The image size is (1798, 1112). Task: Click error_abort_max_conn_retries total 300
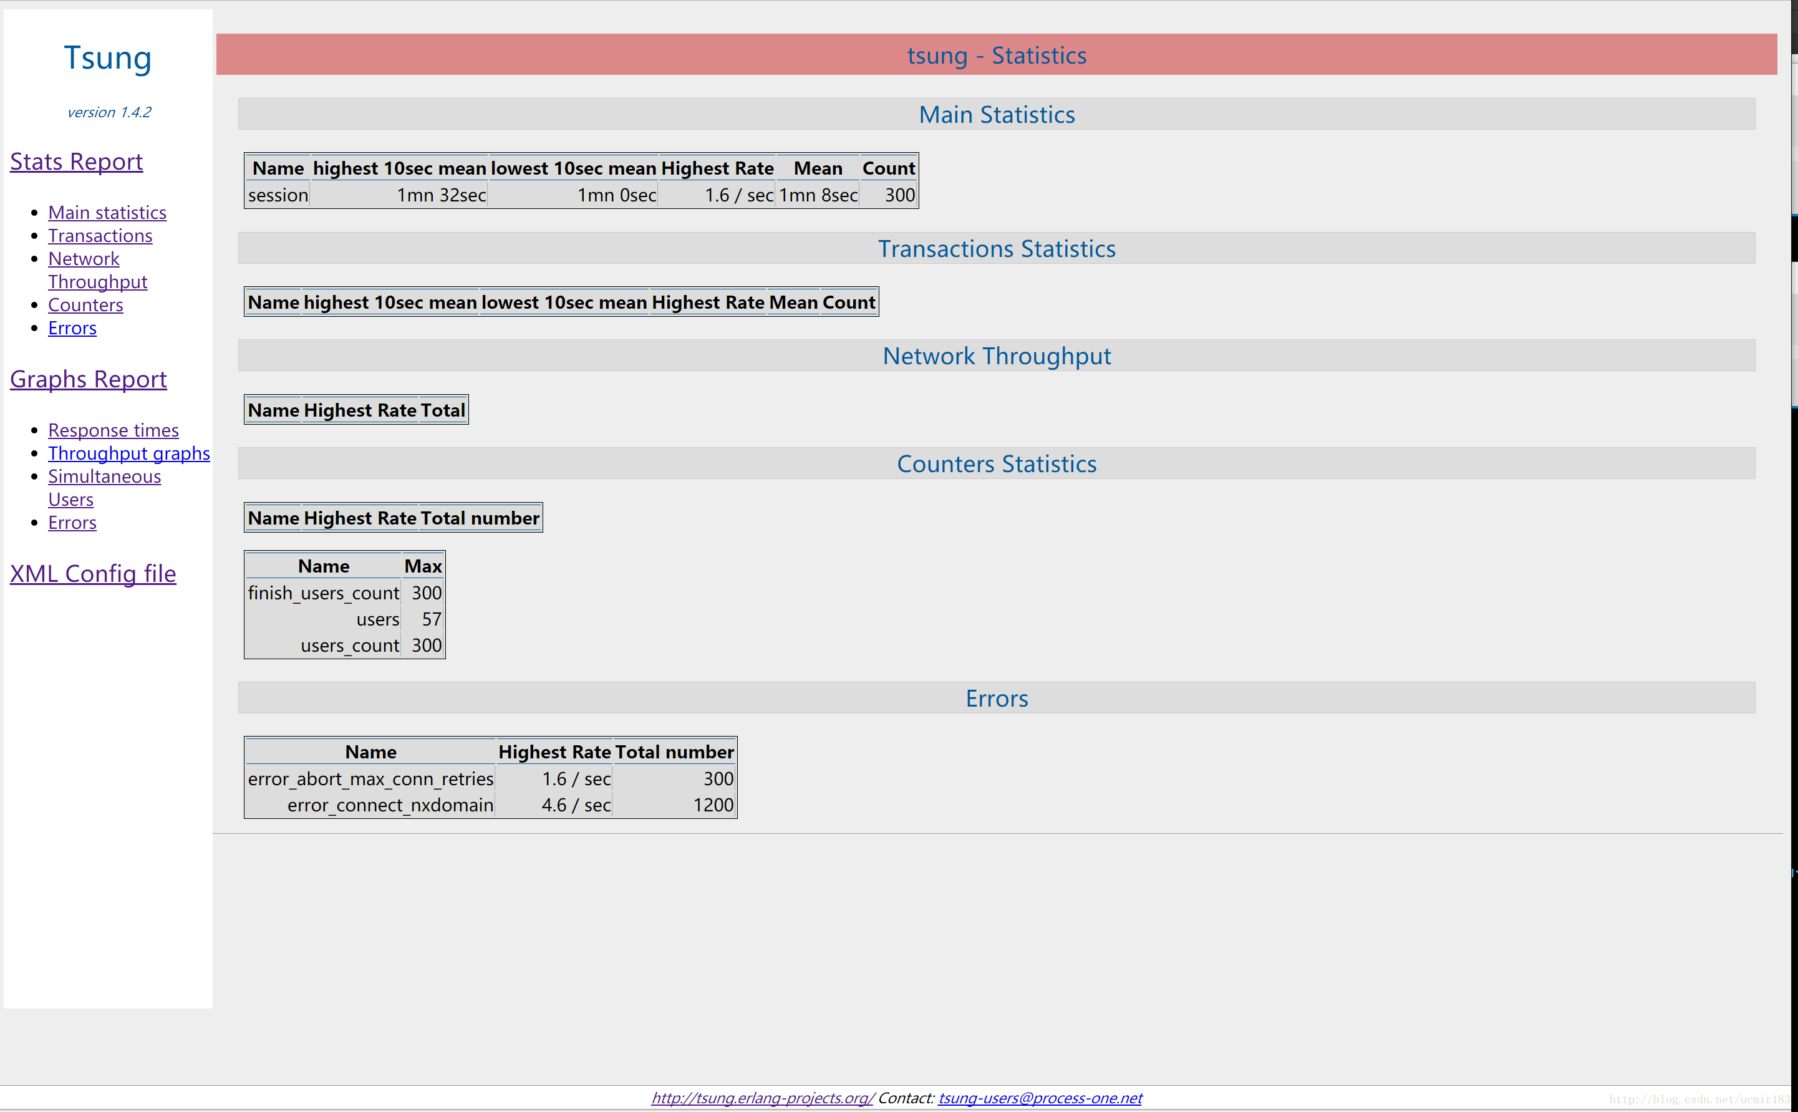718,778
